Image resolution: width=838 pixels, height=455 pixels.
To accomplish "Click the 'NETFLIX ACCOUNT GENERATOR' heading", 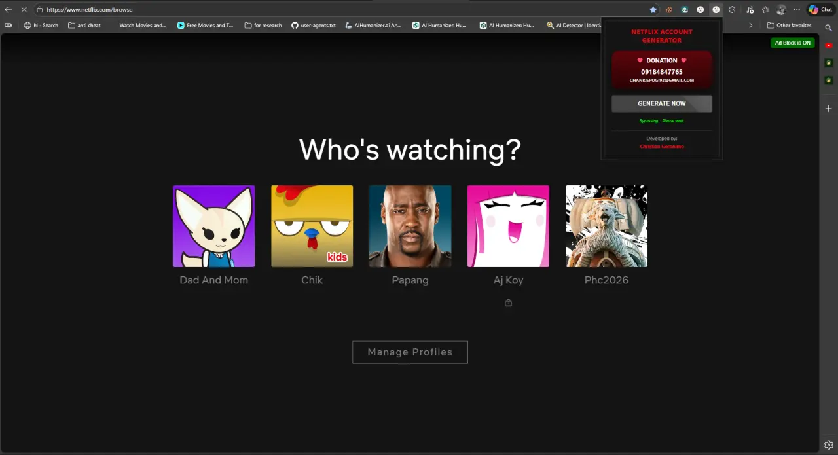I will point(661,36).
